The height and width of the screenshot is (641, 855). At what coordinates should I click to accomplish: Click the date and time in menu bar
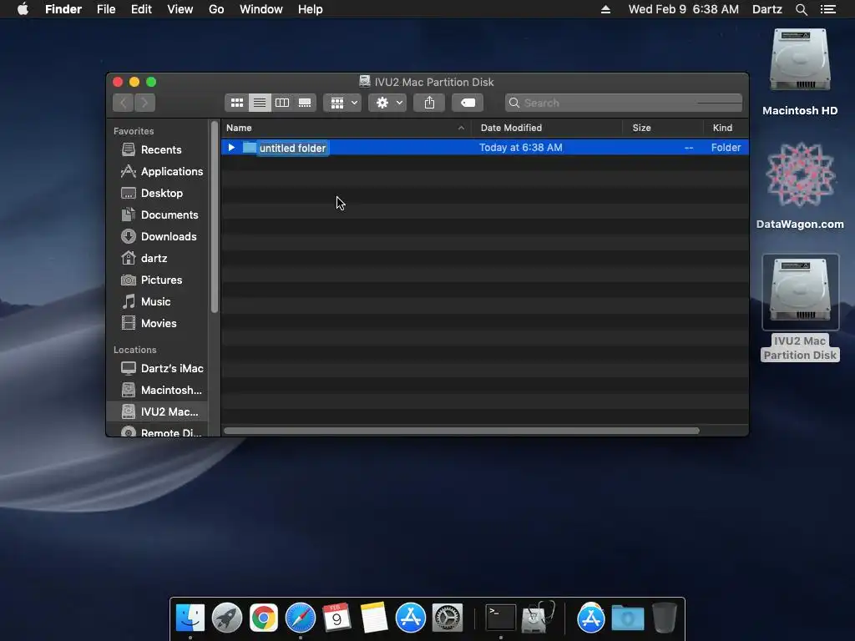pyautogui.click(x=683, y=9)
